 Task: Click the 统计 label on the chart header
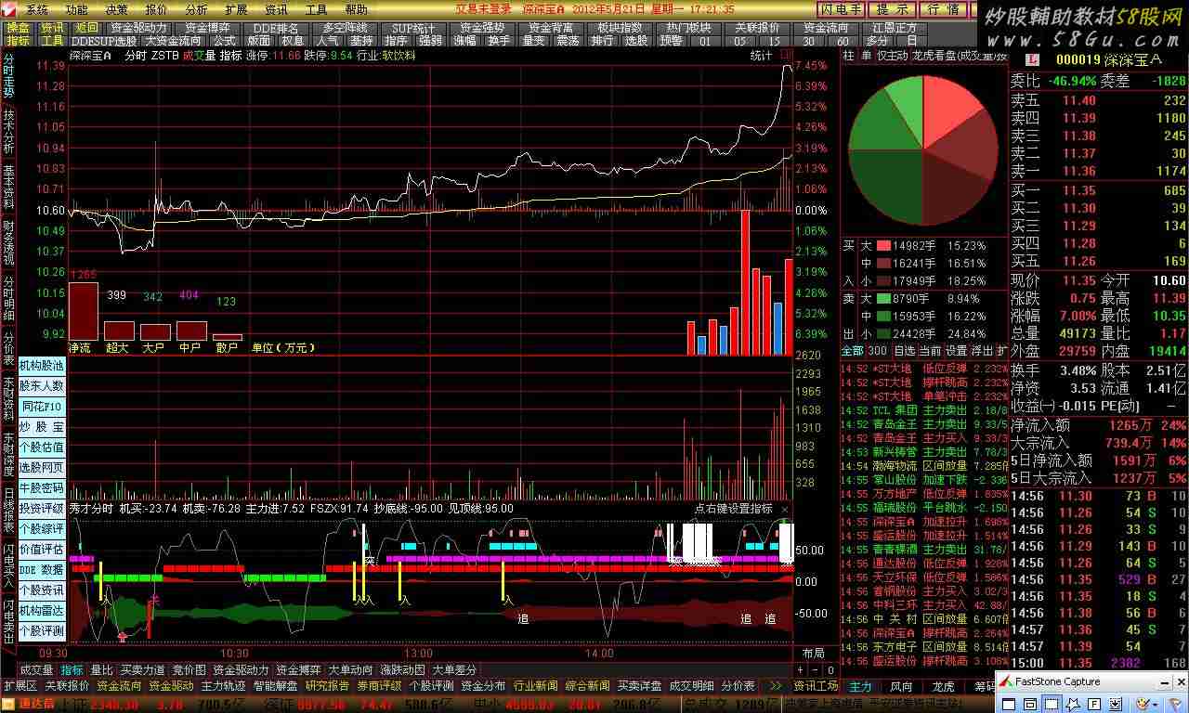762,56
